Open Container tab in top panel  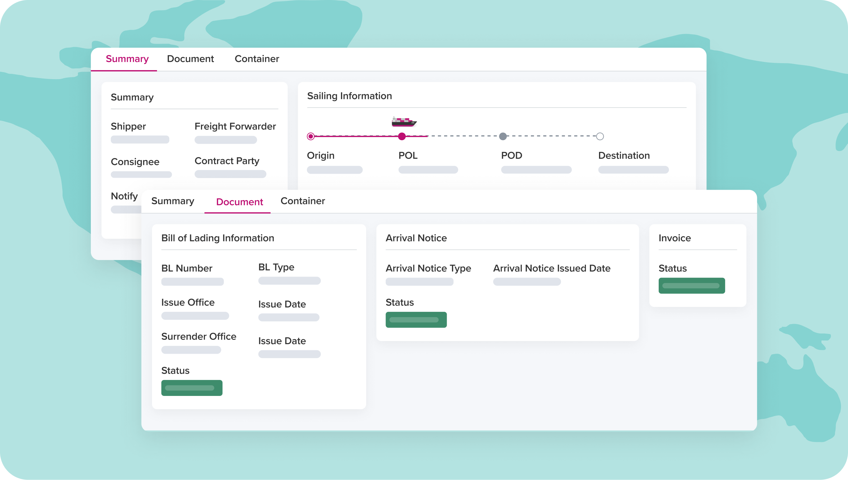coord(257,59)
